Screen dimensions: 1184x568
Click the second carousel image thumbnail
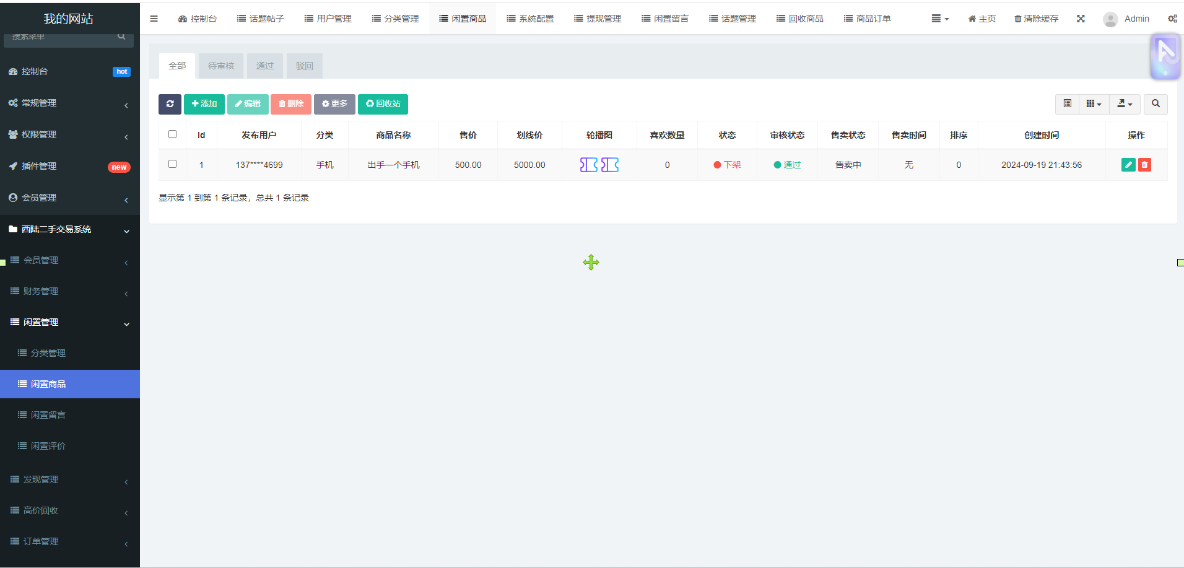610,165
